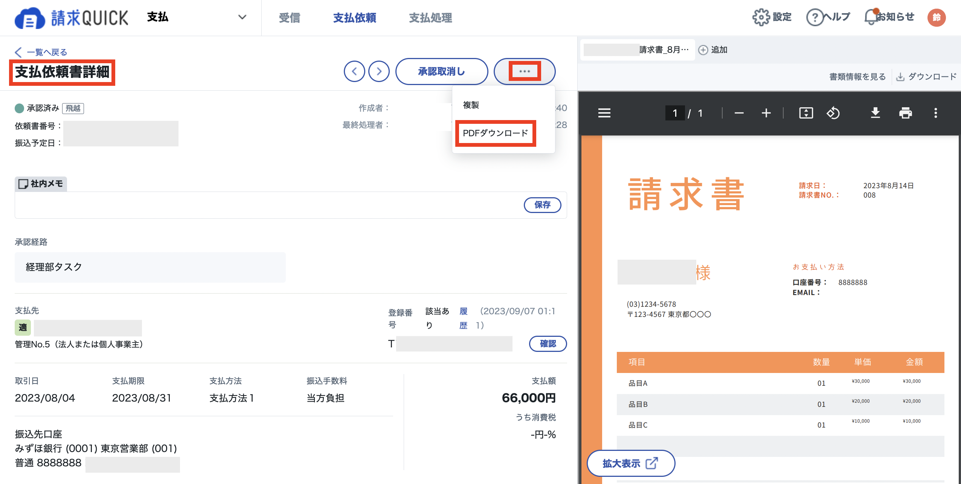Image resolution: width=961 pixels, height=484 pixels.
Task: Click the 適 badge next to payee
Action: (x=23, y=327)
